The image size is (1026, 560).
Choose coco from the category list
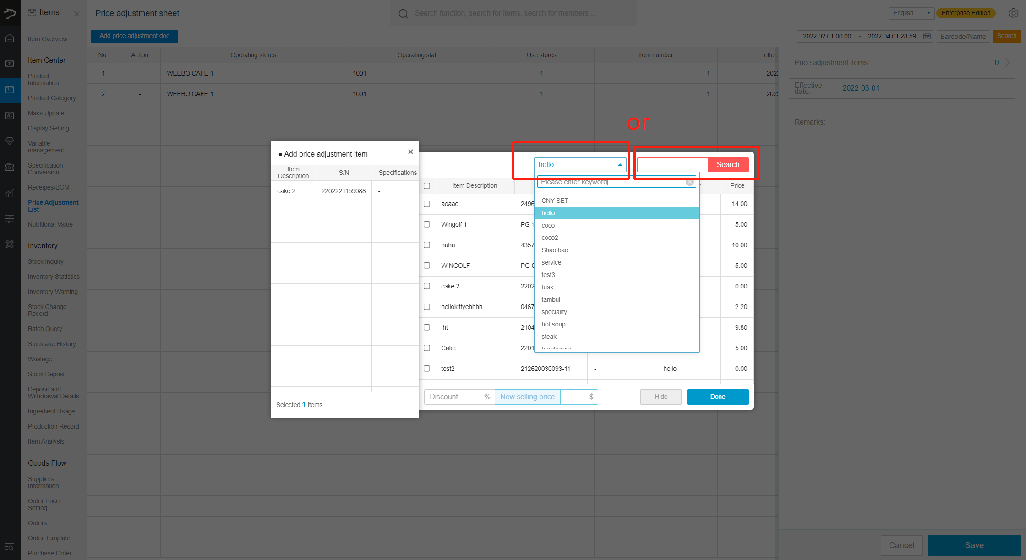[x=617, y=225]
